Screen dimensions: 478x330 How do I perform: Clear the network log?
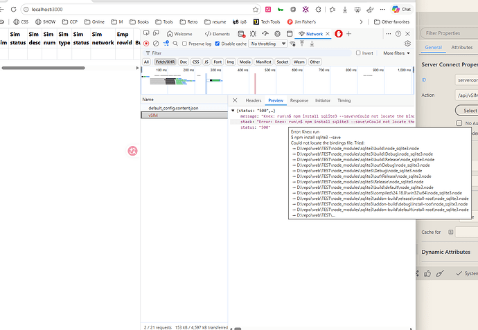pyautogui.click(x=156, y=44)
